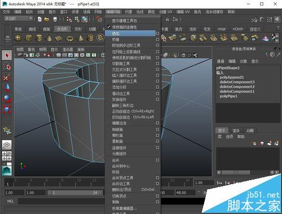Choose the Move tool cone icon
282x214 pixels.
tap(7, 88)
